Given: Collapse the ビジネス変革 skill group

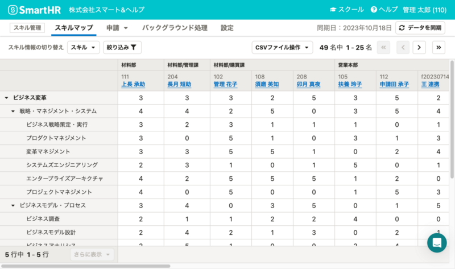Looking at the screenshot, I should tap(6, 98).
